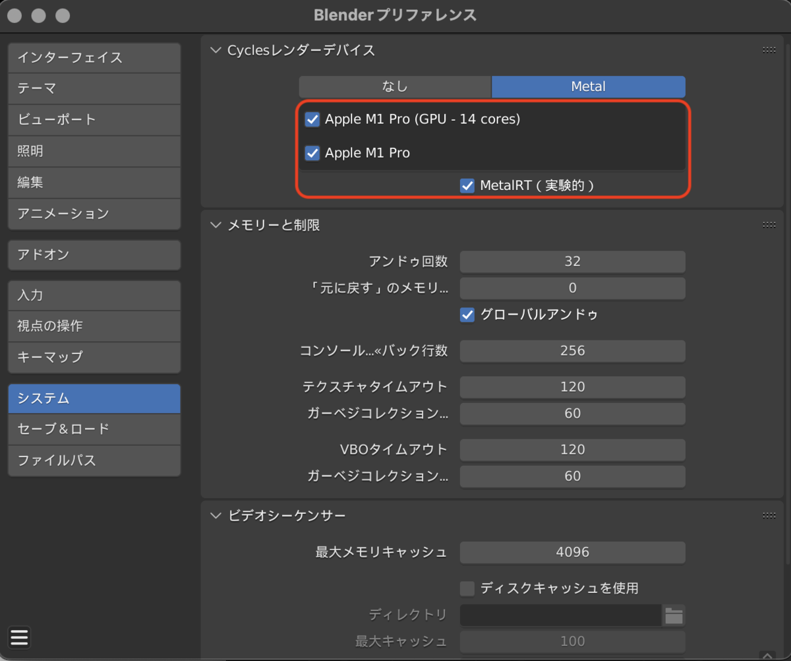This screenshot has width=791, height=661.
Task: Open the ビューポート preferences section
Action: point(94,119)
